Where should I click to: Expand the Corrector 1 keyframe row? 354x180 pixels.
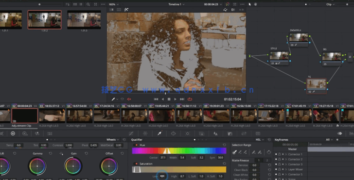point(286,154)
